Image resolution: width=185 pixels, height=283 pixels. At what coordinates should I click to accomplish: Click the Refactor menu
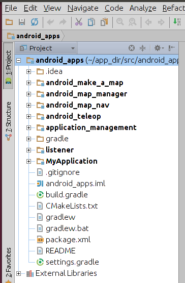(174, 8)
